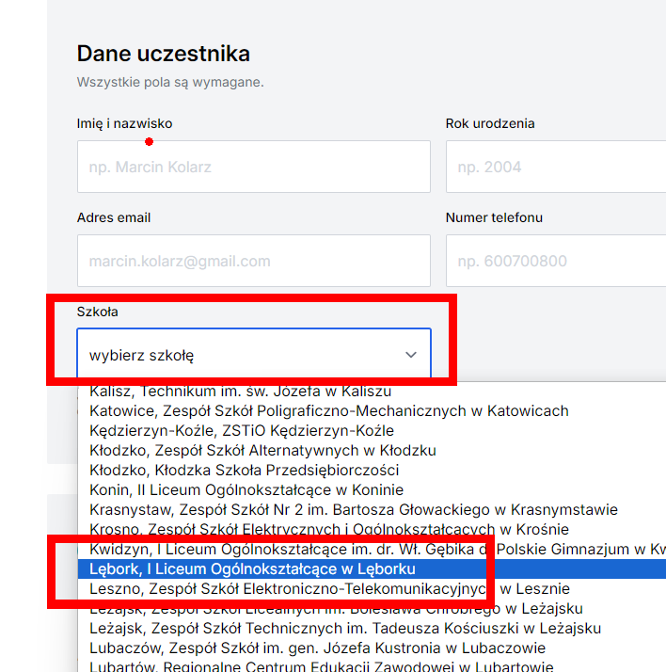
Task: Pick Leżajsk Zespół Szkół Licealnych option
Action: tap(336, 609)
